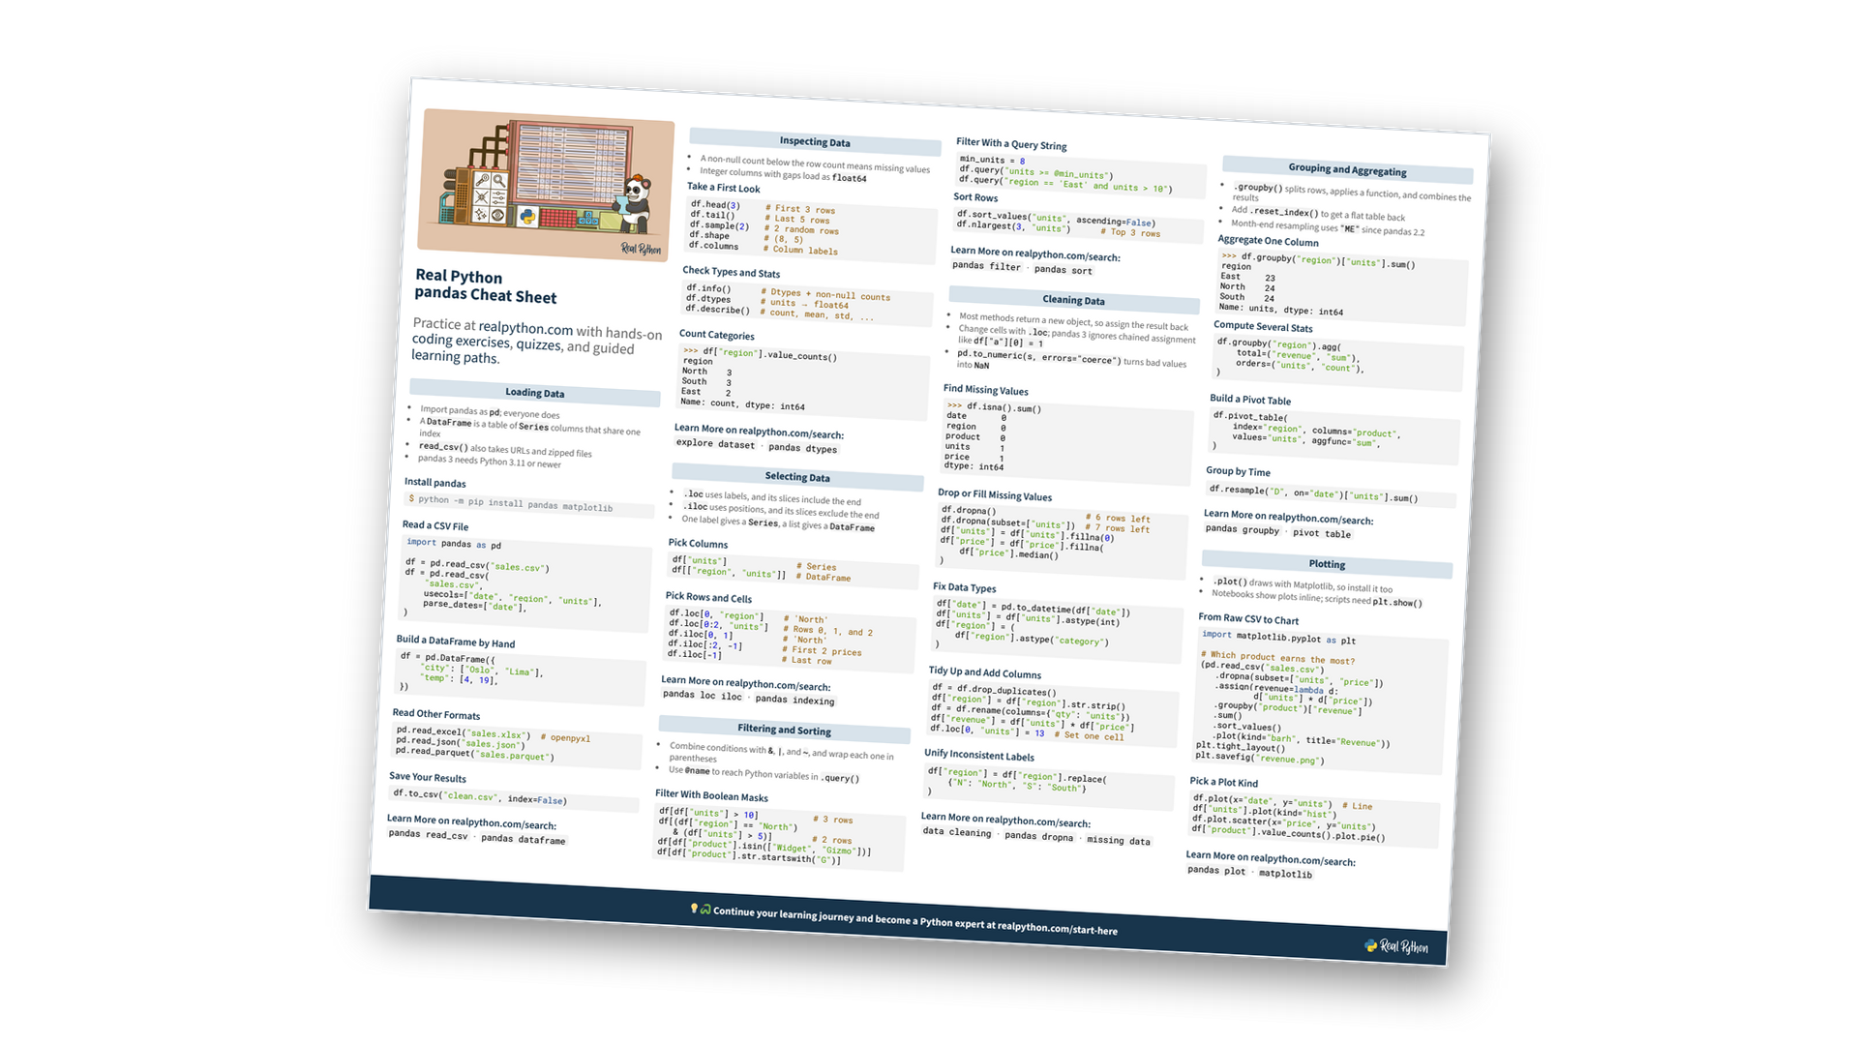This screenshot has width=1858, height=1045.
Task: Click the 'pandas filter' search term
Action: [986, 266]
